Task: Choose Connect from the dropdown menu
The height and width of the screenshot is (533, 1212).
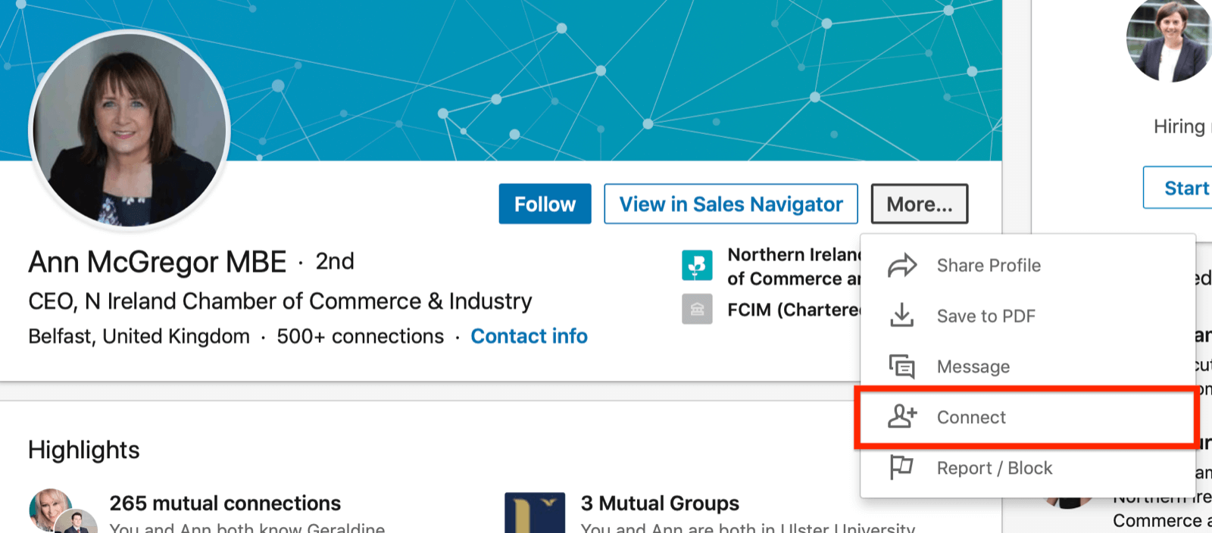Action: point(971,417)
